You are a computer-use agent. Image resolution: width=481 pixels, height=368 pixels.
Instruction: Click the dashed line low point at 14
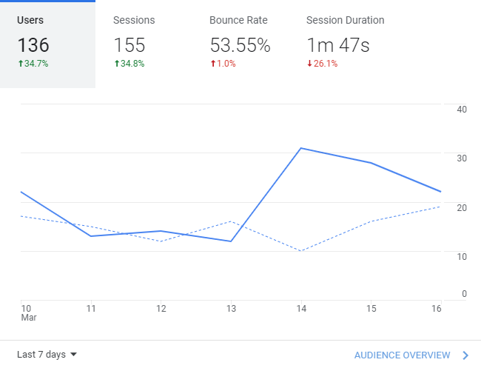pos(300,251)
